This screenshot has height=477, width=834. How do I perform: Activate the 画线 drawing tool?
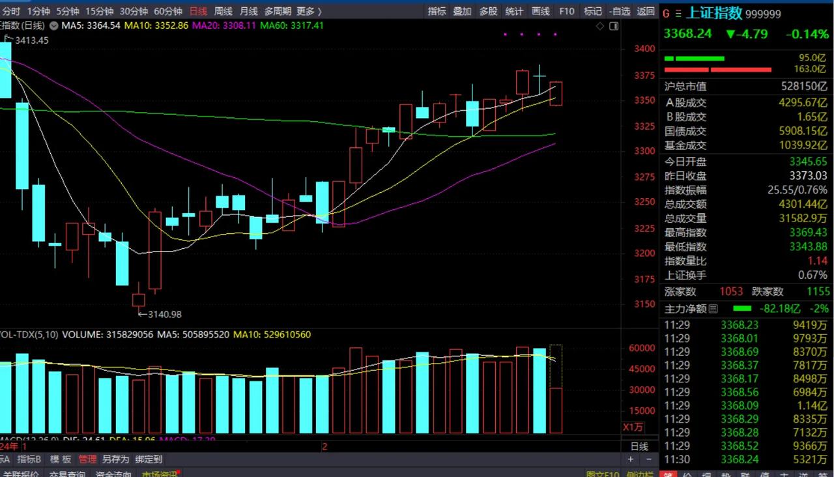click(x=540, y=11)
